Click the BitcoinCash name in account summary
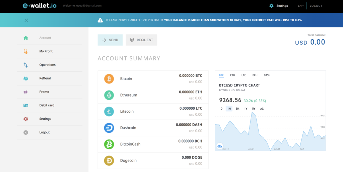The height and width of the screenshot is (172, 343). 130,144
